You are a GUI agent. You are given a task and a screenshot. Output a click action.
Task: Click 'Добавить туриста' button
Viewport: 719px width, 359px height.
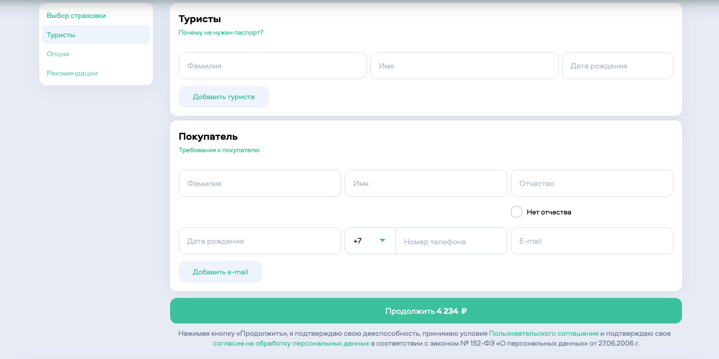(223, 97)
